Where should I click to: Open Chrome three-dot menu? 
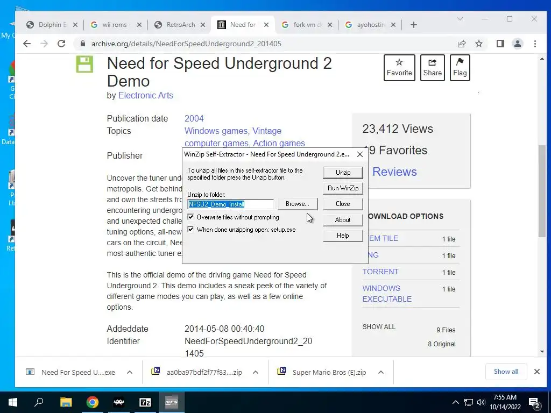[x=535, y=44]
